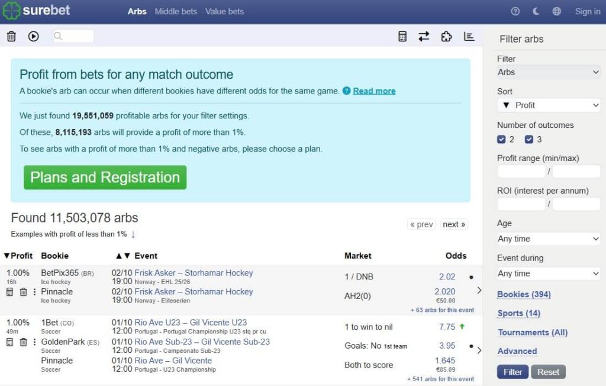Open the language globe icon
Viewport: 606px width, 386px height.
point(556,11)
